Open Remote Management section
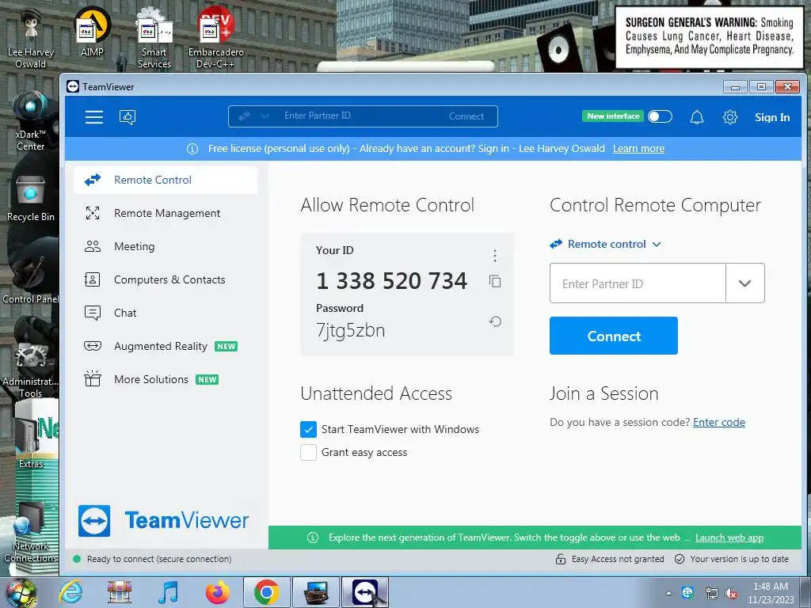Viewport: 811px width, 608px height. (x=166, y=213)
